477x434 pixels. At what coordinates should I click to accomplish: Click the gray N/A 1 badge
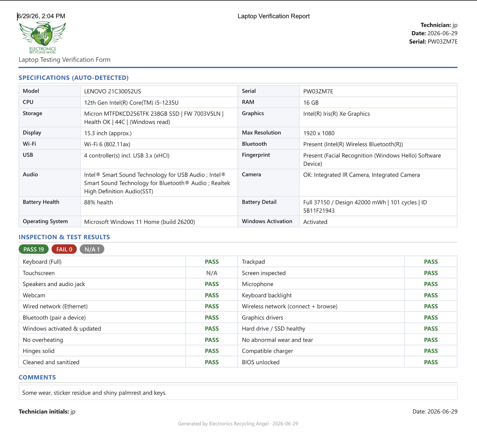tap(92, 249)
